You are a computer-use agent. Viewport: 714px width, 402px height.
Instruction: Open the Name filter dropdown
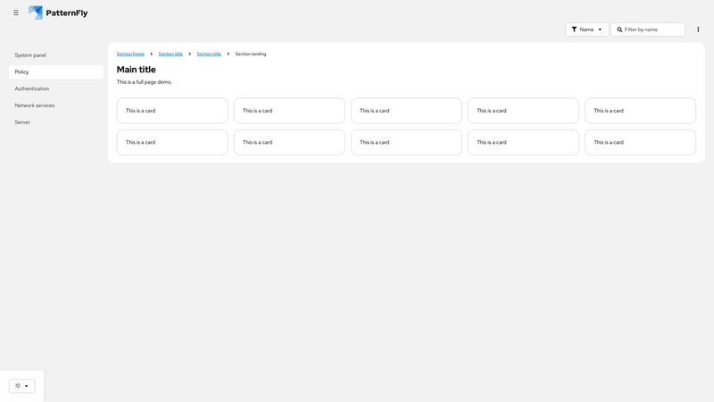pyautogui.click(x=587, y=29)
